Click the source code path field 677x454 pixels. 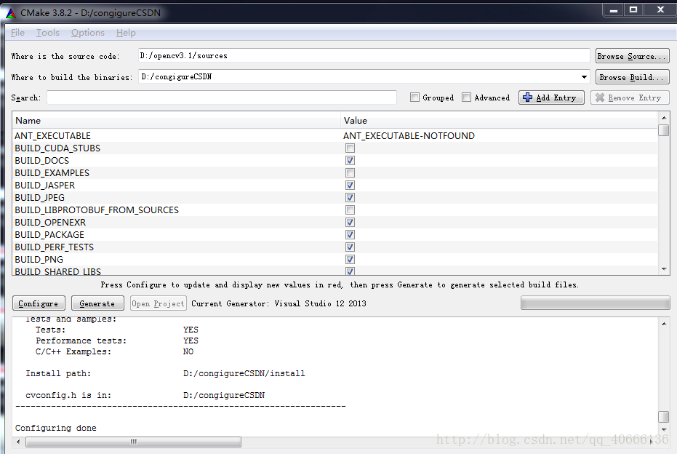364,55
